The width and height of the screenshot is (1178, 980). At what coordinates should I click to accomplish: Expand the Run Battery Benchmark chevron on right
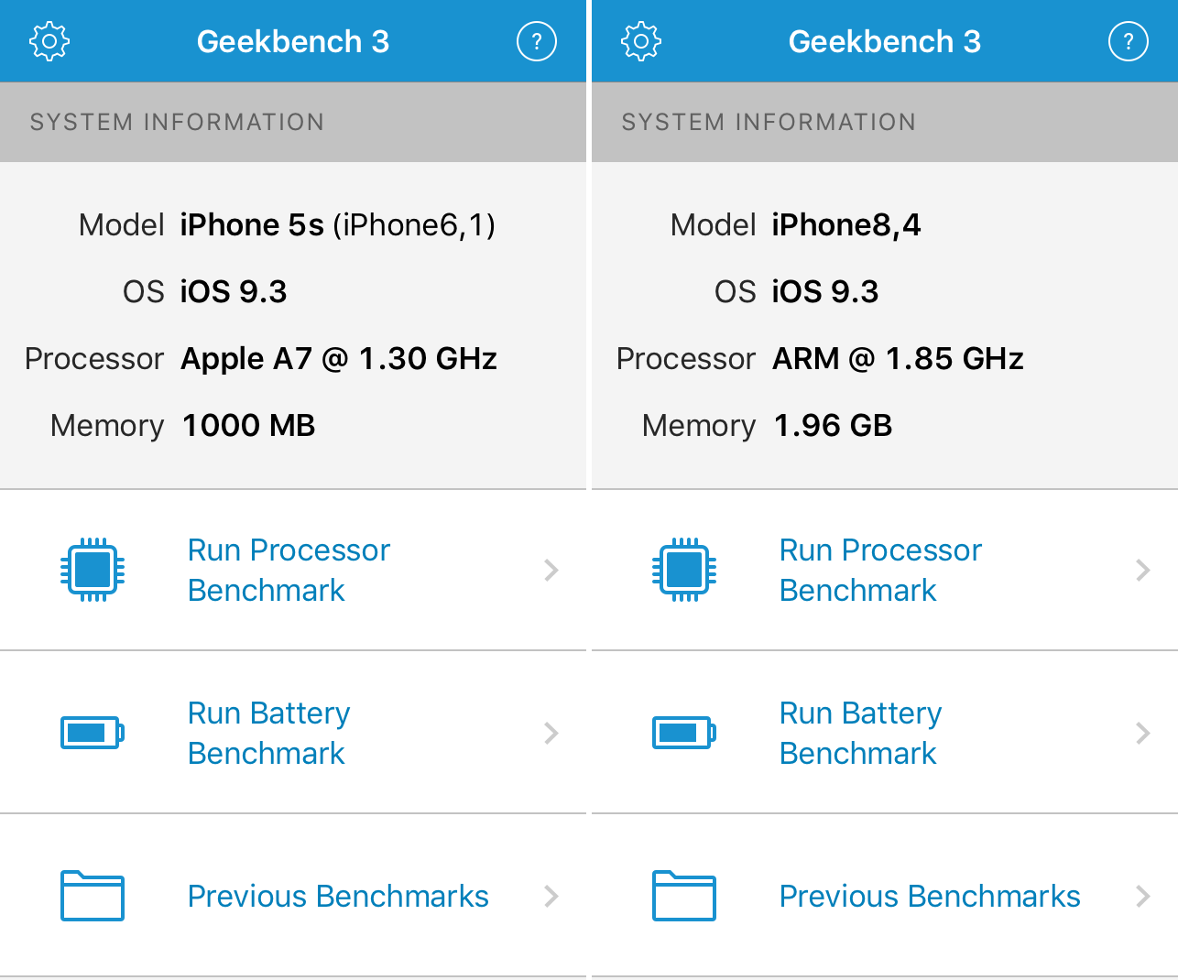point(1142,733)
